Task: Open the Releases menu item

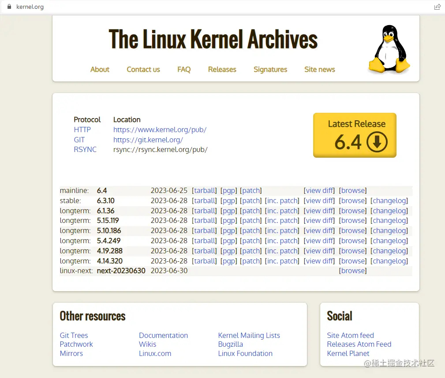Action: click(222, 70)
